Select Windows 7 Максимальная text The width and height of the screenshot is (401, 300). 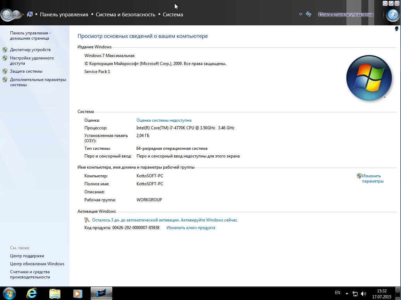[109, 56]
